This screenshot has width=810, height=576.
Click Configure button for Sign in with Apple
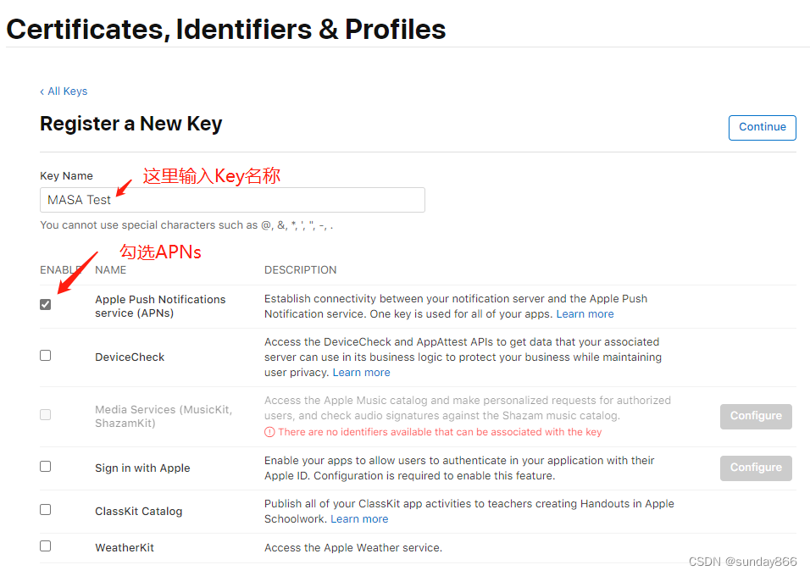756,468
